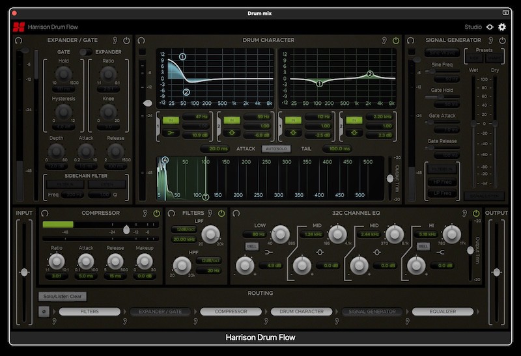Click the attack time 20.0 ms field
The height and width of the screenshot is (356, 521).
pyautogui.click(x=215, y=149)
